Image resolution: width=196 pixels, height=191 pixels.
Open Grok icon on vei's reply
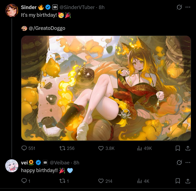point(179,163)
